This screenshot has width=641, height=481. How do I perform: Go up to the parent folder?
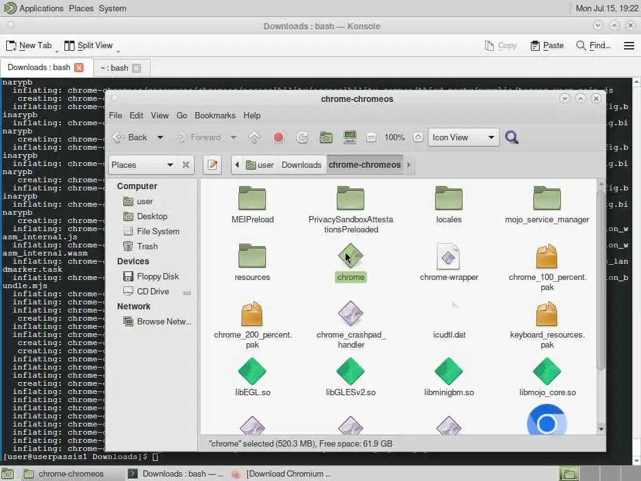[254, 137]
